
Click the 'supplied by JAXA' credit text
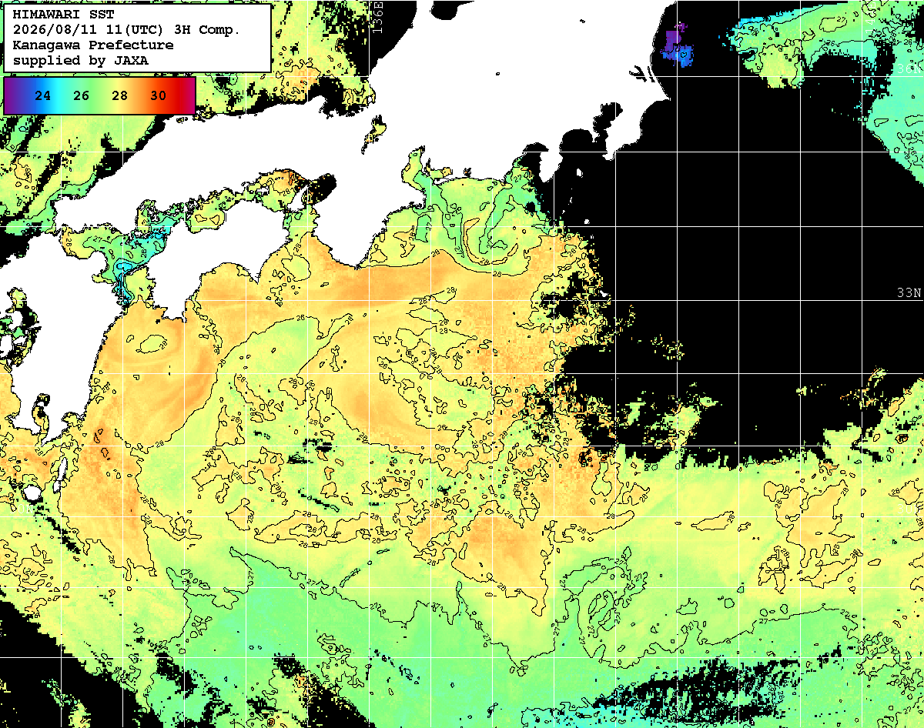click(81, 60)
